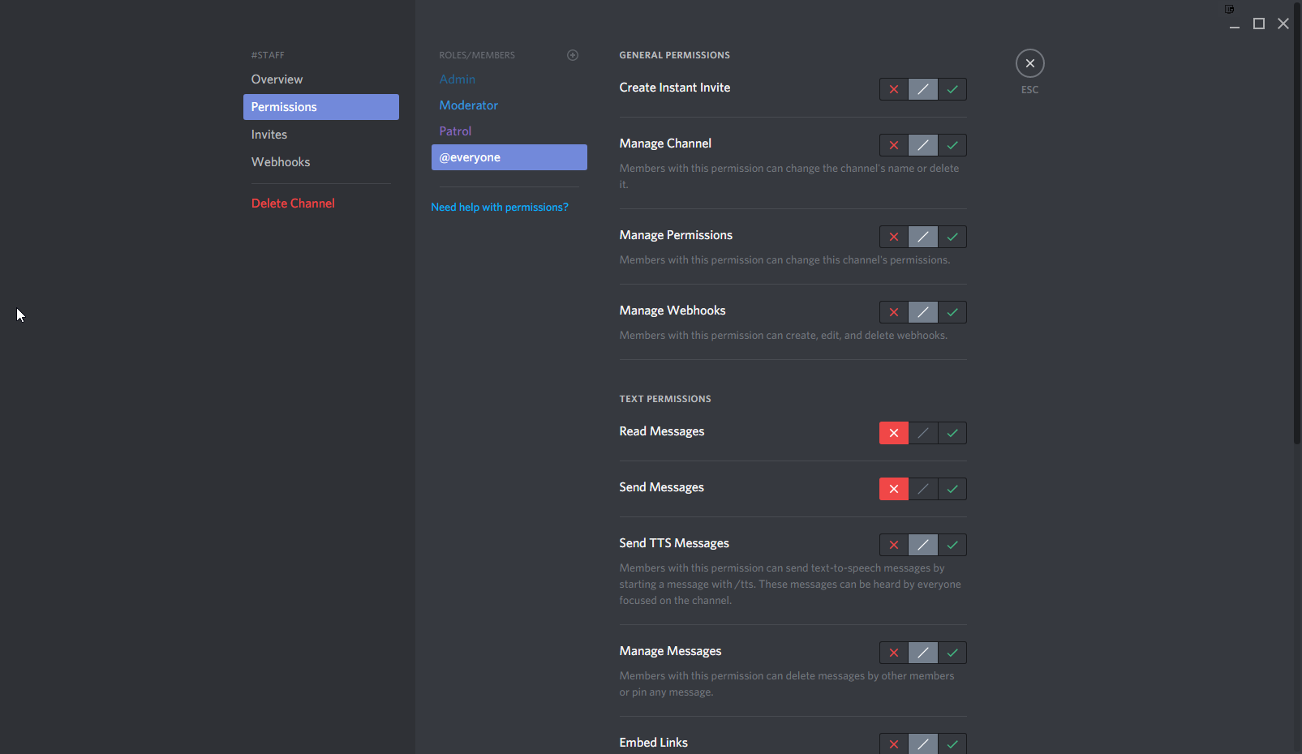Image resolution: width=1302 pixels, height=754 pixels.
Task: Switch to the Invites section
Action: click(x=269, y=135)
